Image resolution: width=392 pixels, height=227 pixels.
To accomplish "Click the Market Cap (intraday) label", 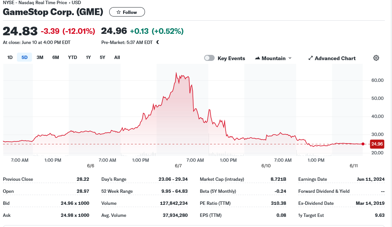I will tap(222, 179).
